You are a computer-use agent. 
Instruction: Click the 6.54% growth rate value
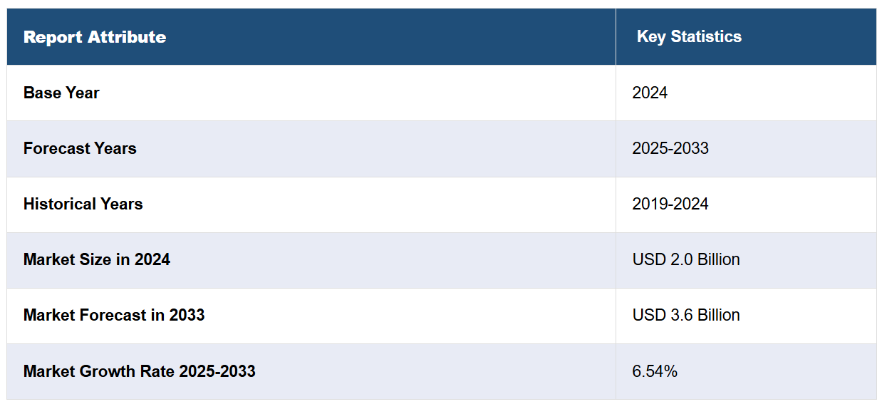(655, 371)
